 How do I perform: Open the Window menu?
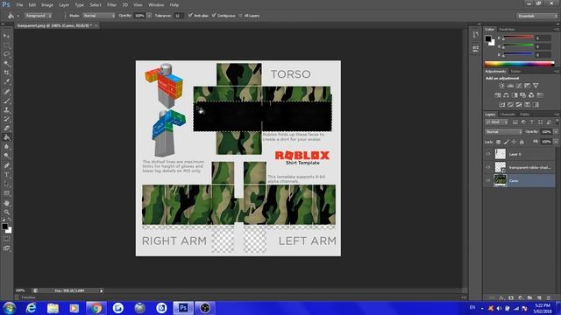[156, 5]
